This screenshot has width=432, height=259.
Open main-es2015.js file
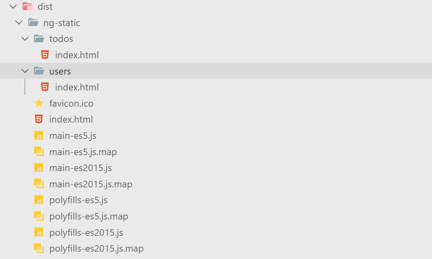(81, 168)
